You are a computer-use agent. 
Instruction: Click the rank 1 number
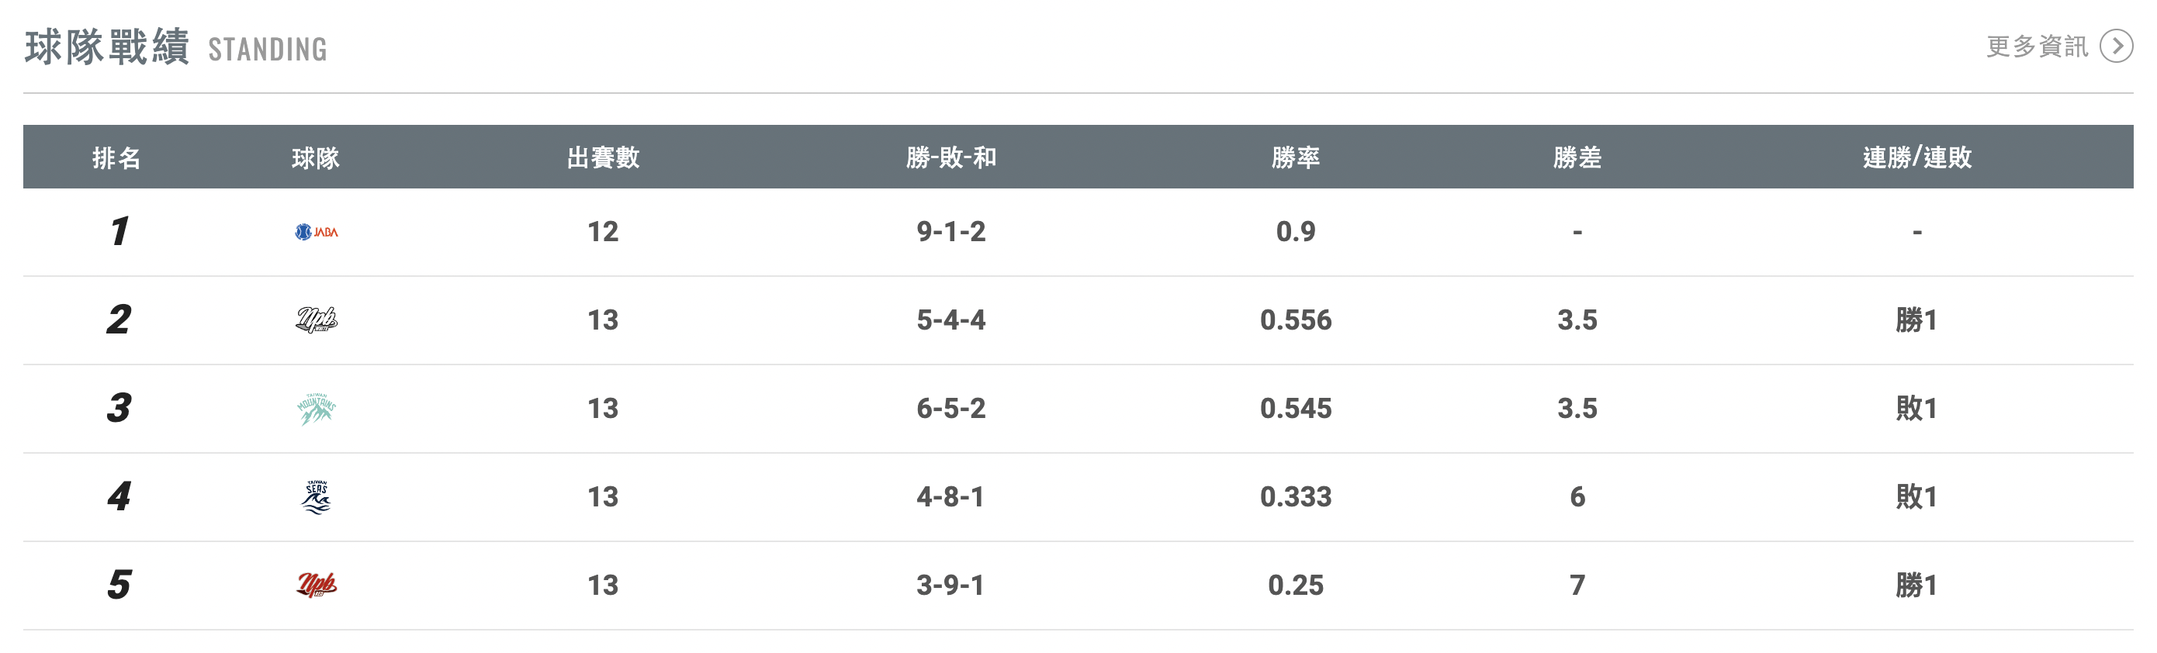click(x=119, y=232)
